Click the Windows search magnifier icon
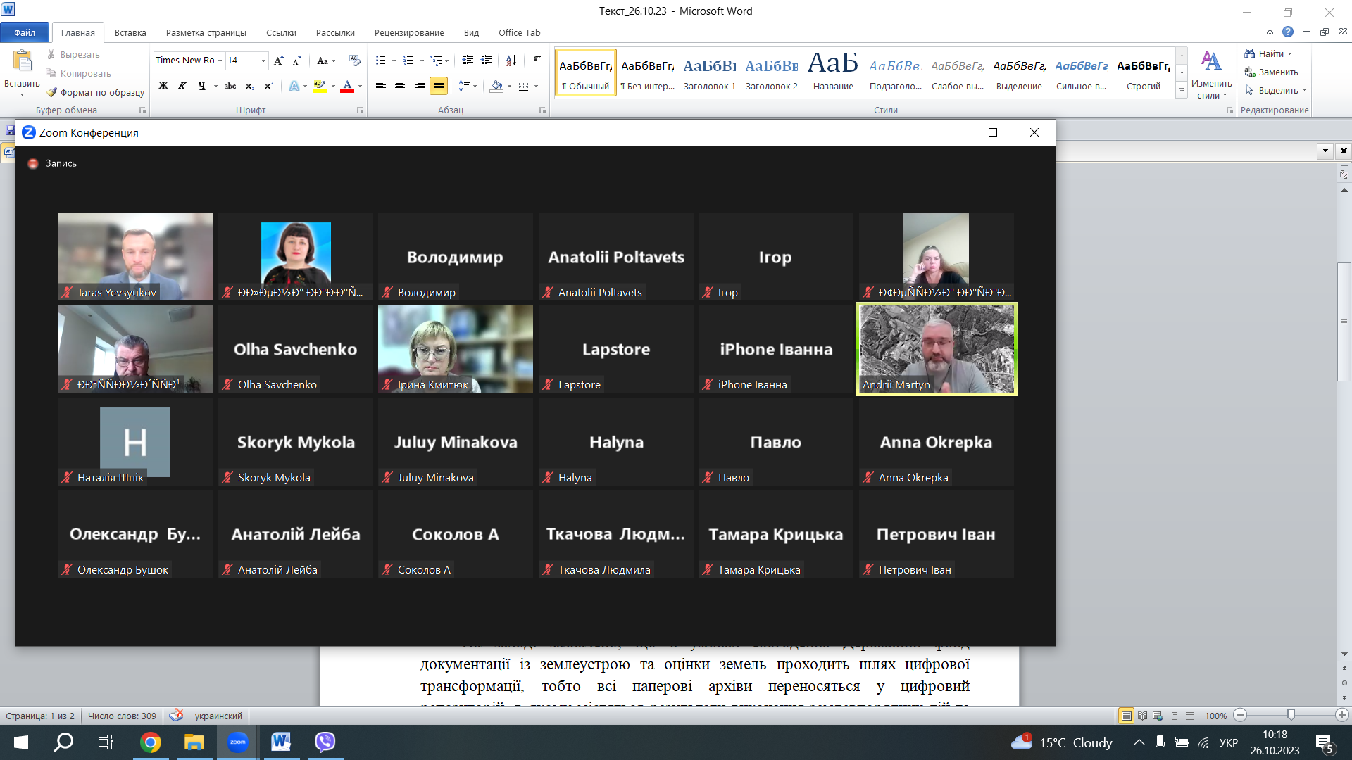This screenshot has height=760, width=1352. tap(63, 742)
